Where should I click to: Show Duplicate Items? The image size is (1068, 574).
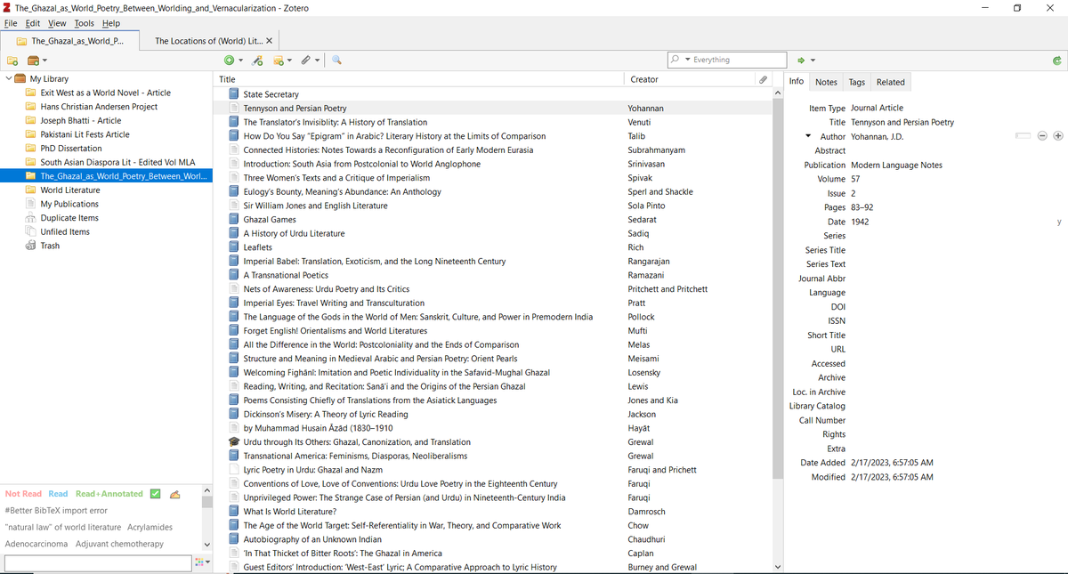pyautogui.click(x=69, y=218)
